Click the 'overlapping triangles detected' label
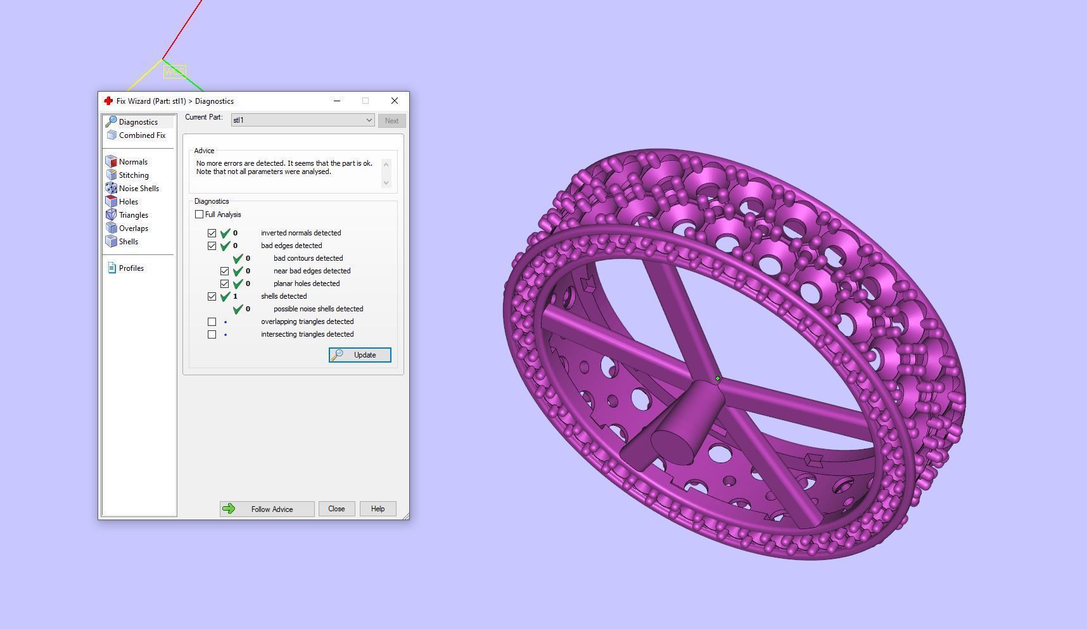 pos(307,321)
